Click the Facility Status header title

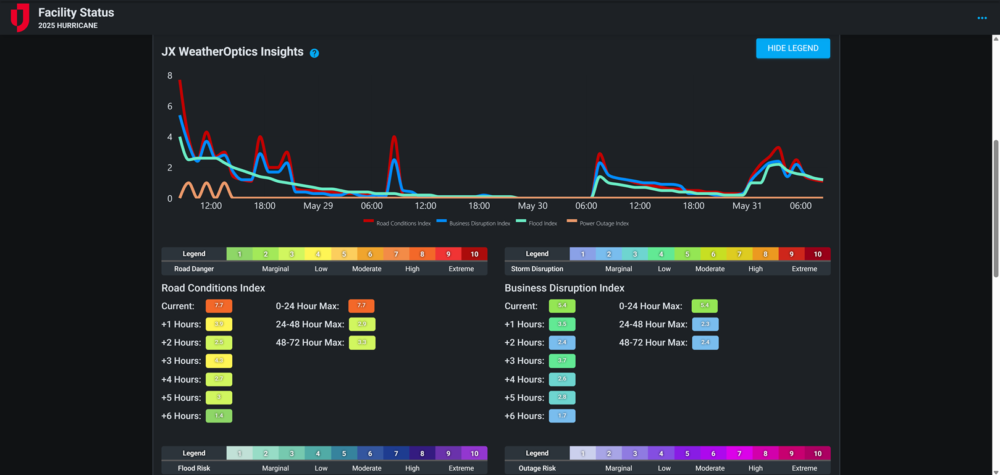76,12
